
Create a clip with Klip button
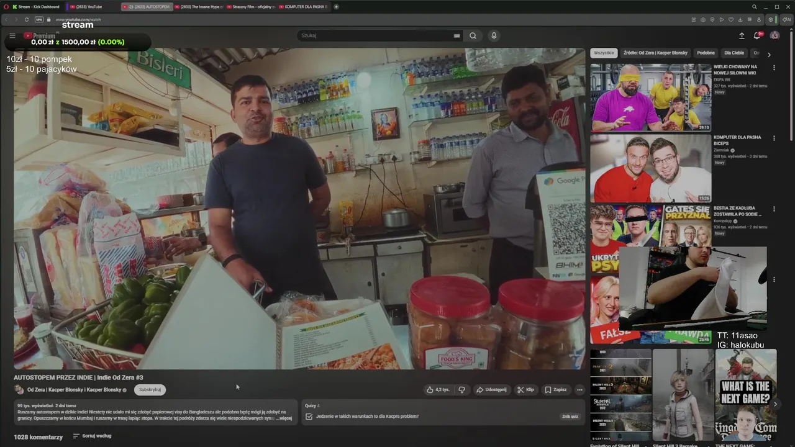pos(525,390)
